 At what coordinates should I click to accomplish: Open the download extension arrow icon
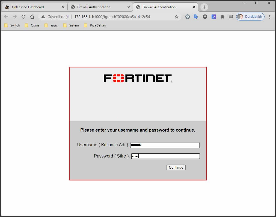pyautogui.click(x=205, y=17)
